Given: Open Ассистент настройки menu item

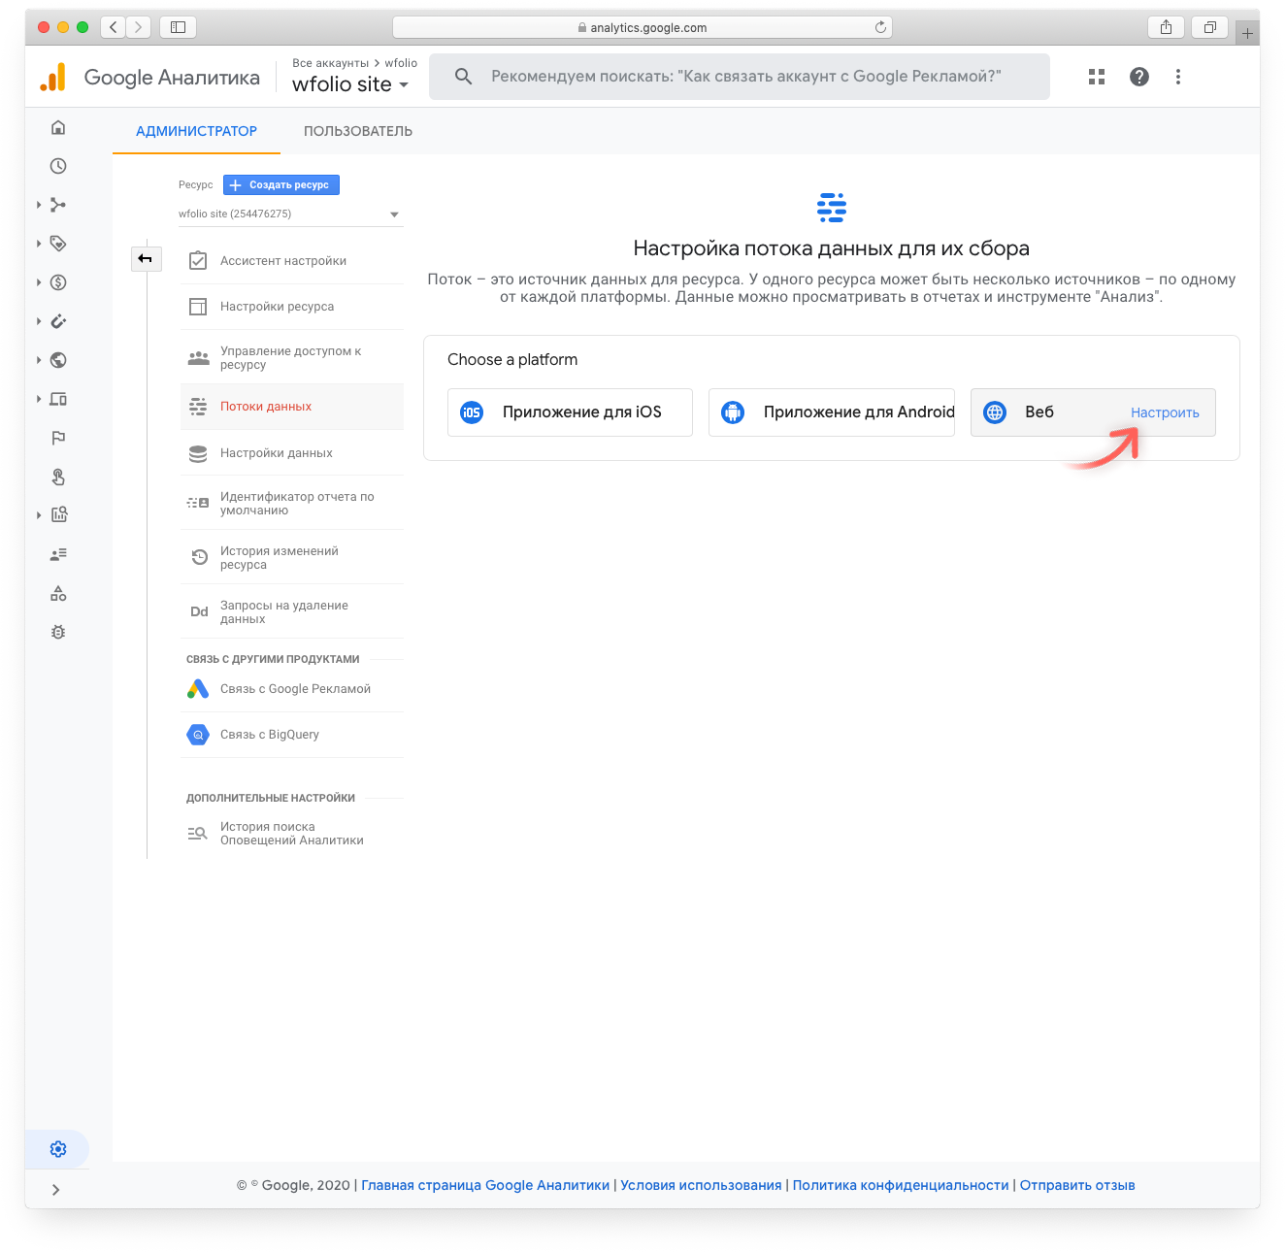Looking at the screenshot, I should (292, 261).
